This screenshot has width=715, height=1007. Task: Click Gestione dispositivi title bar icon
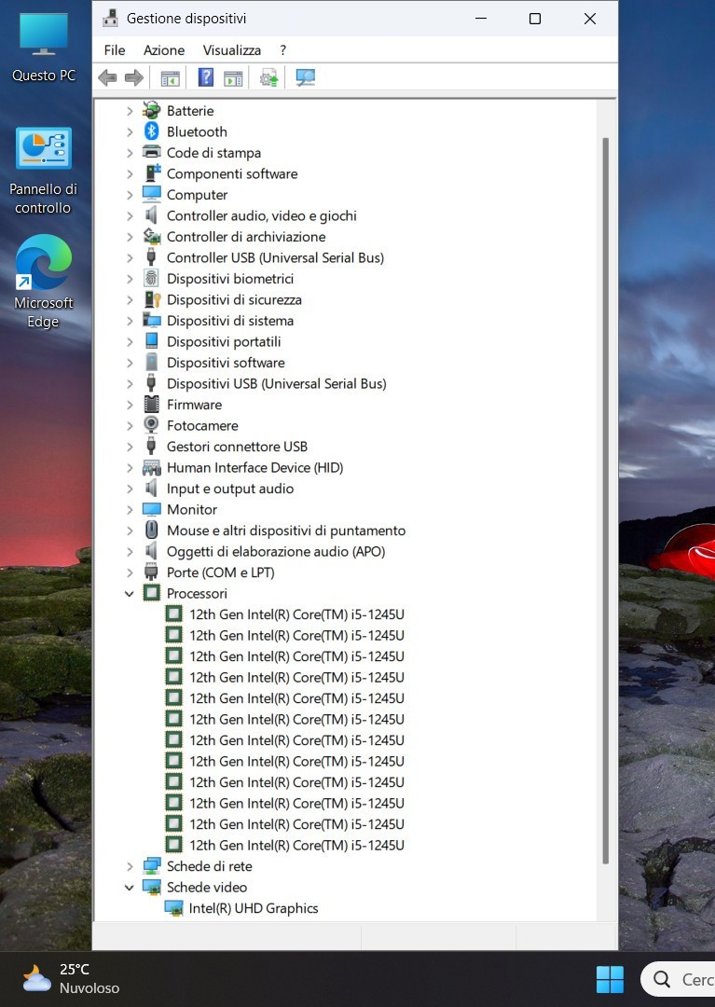[110, 18]
